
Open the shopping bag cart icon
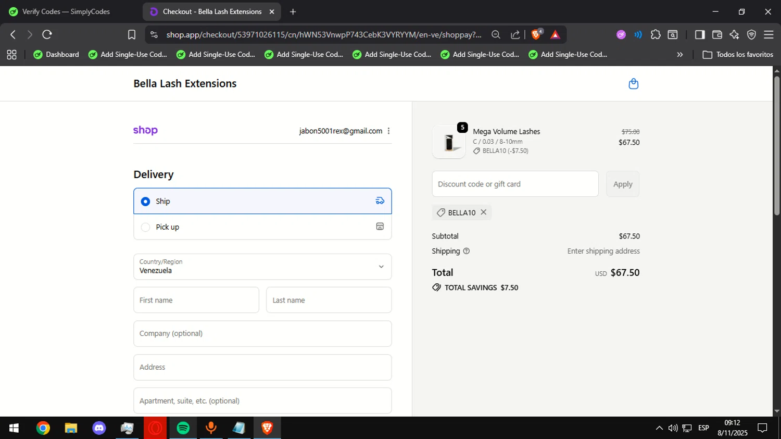[x=633, y=84]
